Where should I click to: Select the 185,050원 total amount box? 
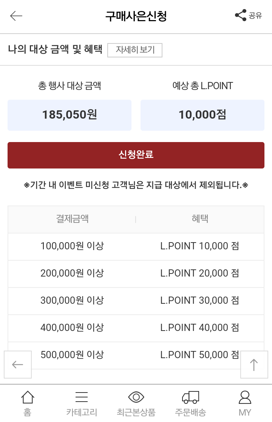pos(70,115)
